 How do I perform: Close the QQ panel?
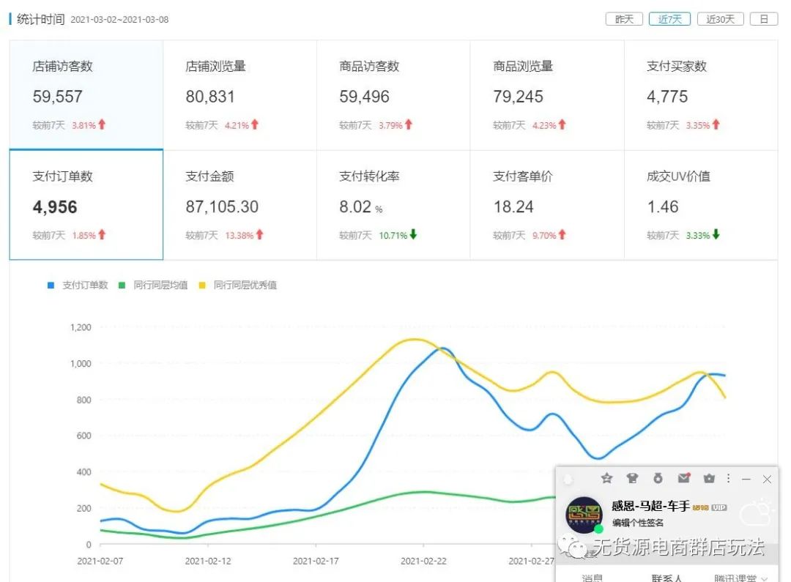[767, 479]
